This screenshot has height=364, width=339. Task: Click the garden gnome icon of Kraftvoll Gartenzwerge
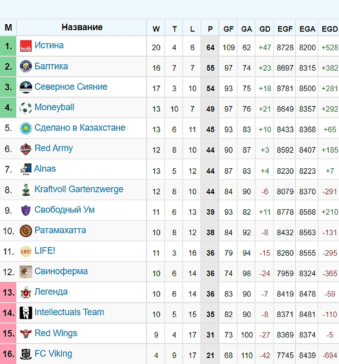[x=26, y=190]
